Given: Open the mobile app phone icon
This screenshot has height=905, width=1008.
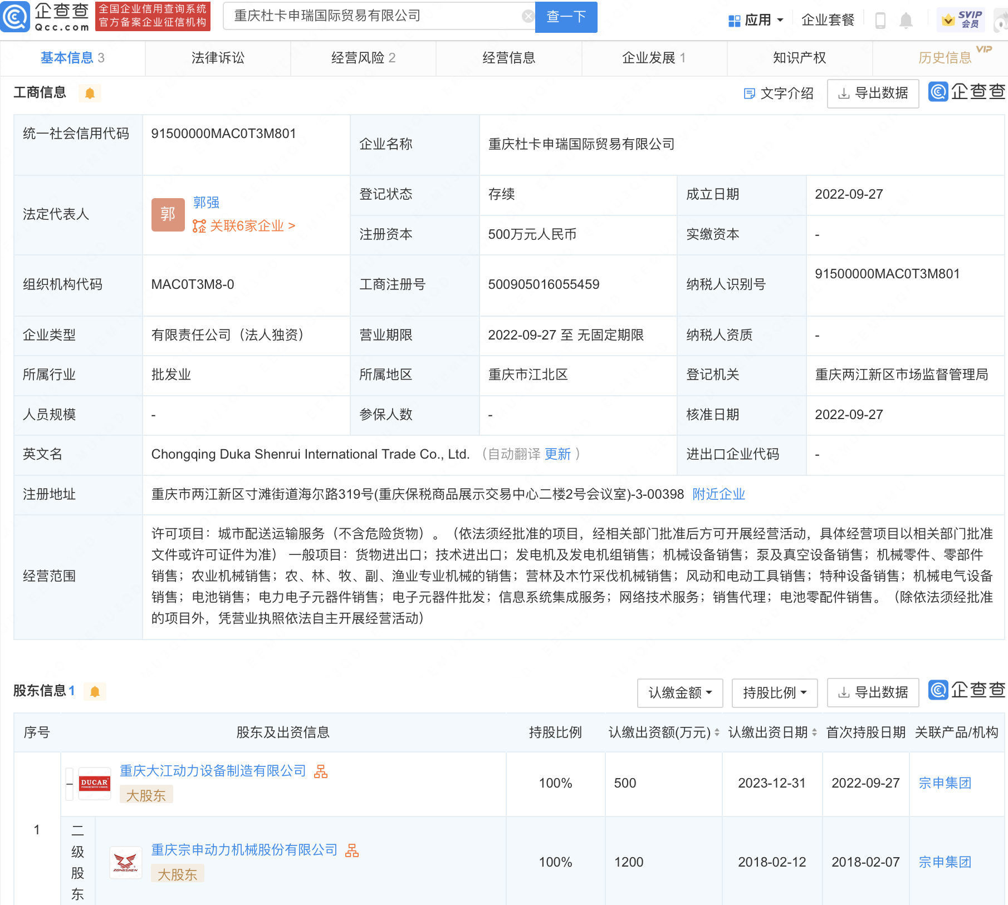Looking at the screenshot, I should [880, 21].
